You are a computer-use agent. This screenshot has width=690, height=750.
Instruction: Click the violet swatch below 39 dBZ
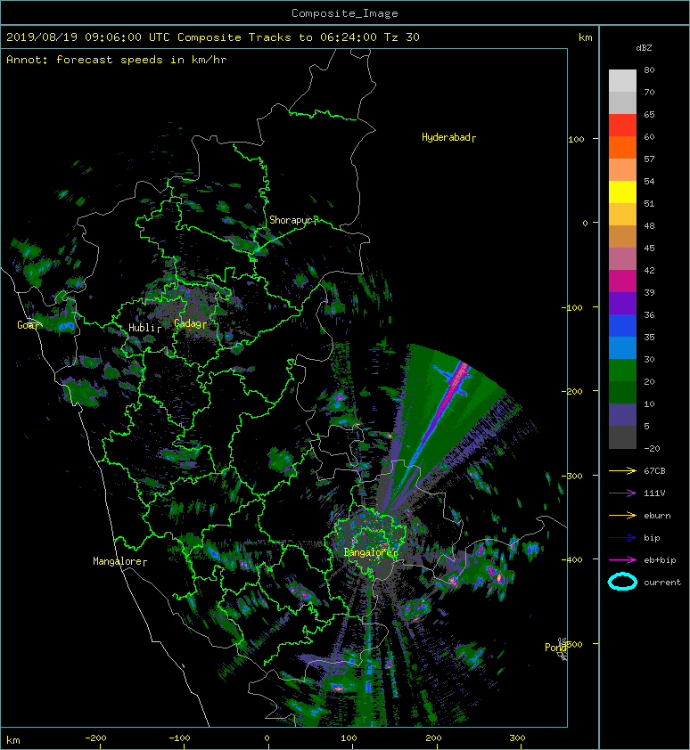tap(622, 303)
